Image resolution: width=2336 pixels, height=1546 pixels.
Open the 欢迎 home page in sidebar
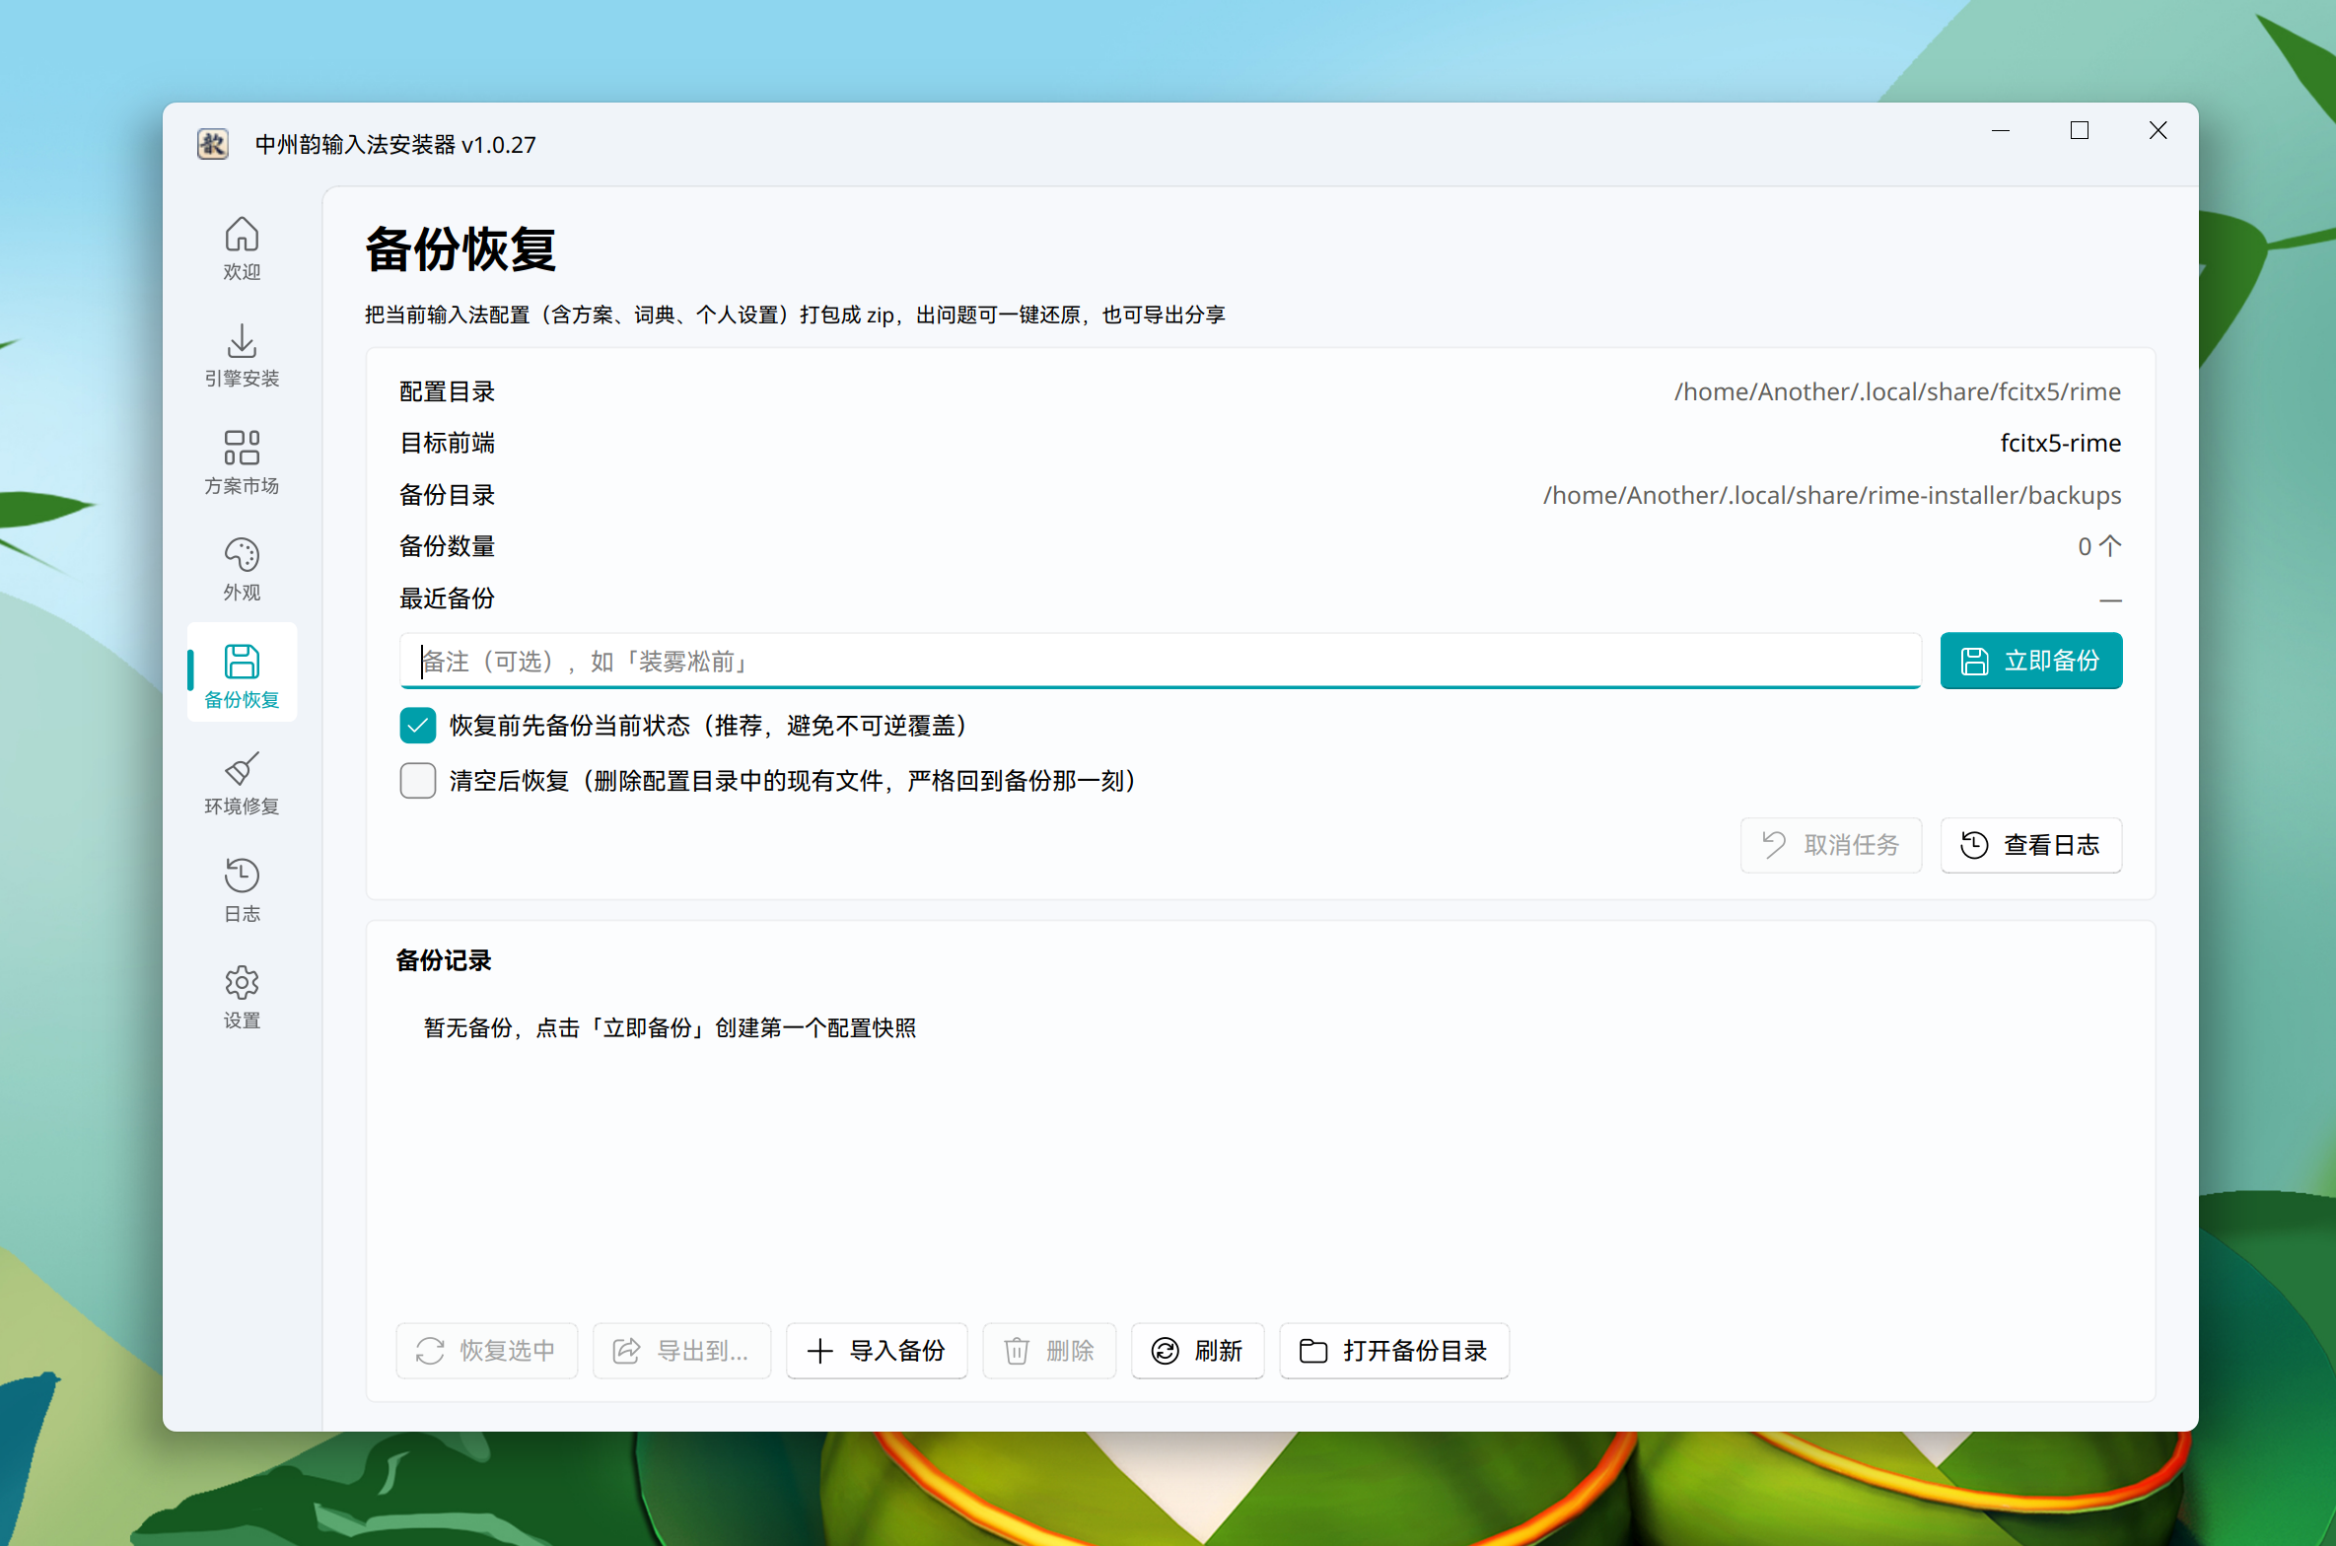click(x=242, y=248)
